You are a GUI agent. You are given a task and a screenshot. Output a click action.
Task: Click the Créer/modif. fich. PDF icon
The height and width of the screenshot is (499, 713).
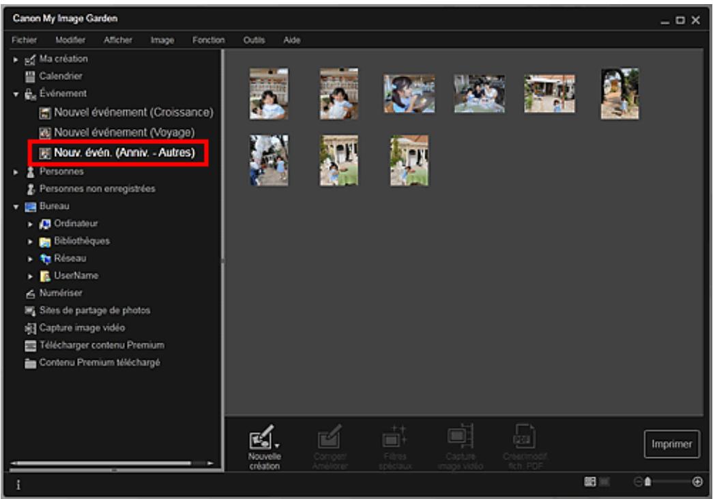click(524, 437)
